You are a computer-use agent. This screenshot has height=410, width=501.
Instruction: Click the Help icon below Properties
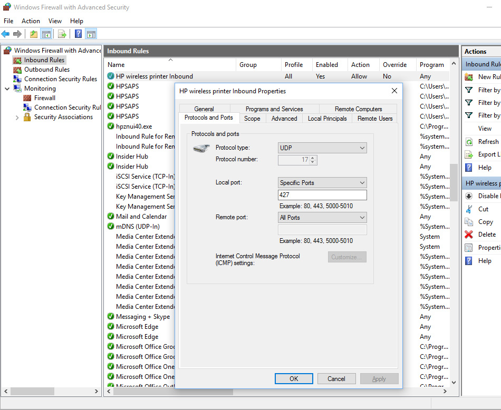click(x=469, y=261)
